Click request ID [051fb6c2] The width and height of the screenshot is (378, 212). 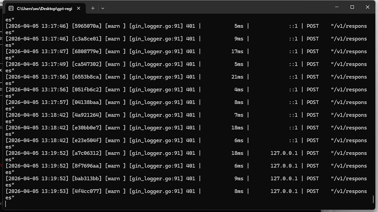pyautogui.click(x=87, y=90)
